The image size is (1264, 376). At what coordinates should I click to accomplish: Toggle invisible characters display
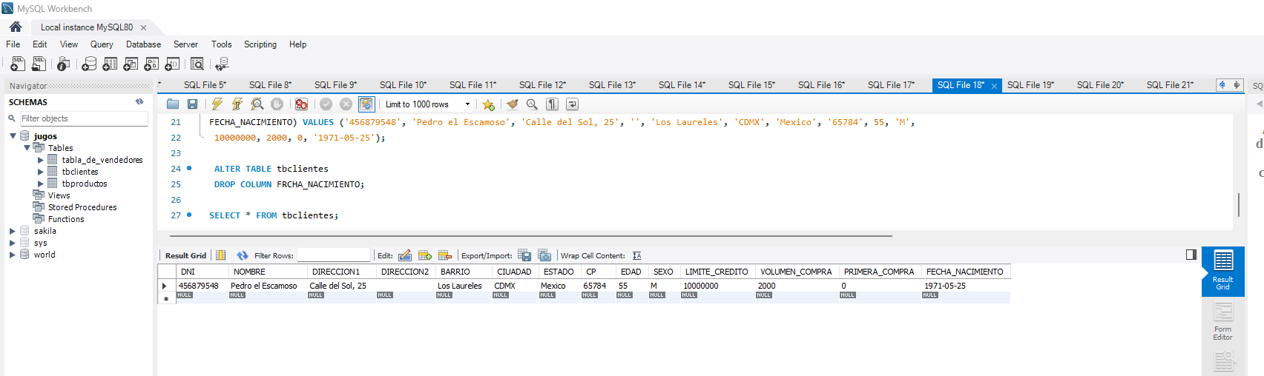pyautogui.click(x=552, y=104)
